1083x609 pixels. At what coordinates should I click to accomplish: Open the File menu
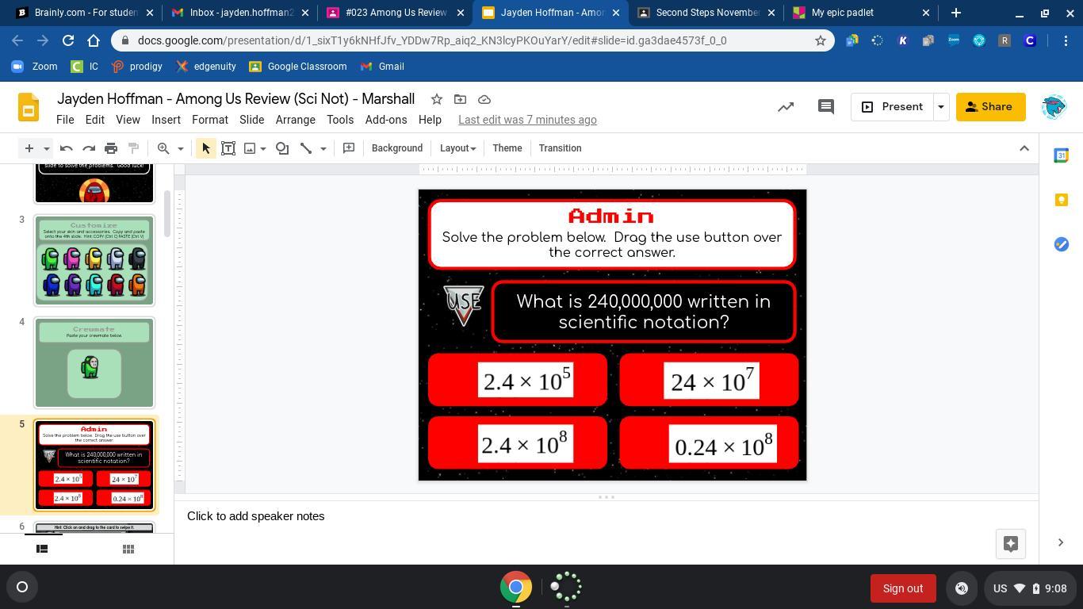tap(65, 120)
